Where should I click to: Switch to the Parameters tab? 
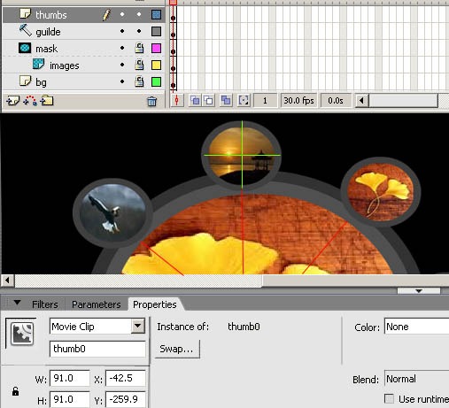[97, 304]
